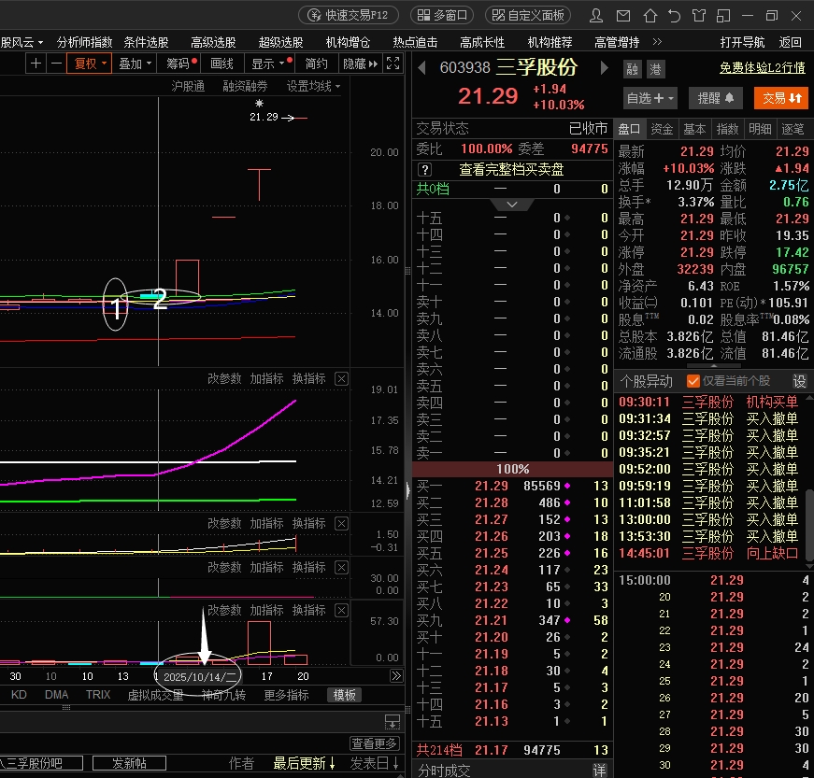Select 模板 template button
The width and height of the screenshot is (814, 778).
pyautogui.click(x=344, y=695)
